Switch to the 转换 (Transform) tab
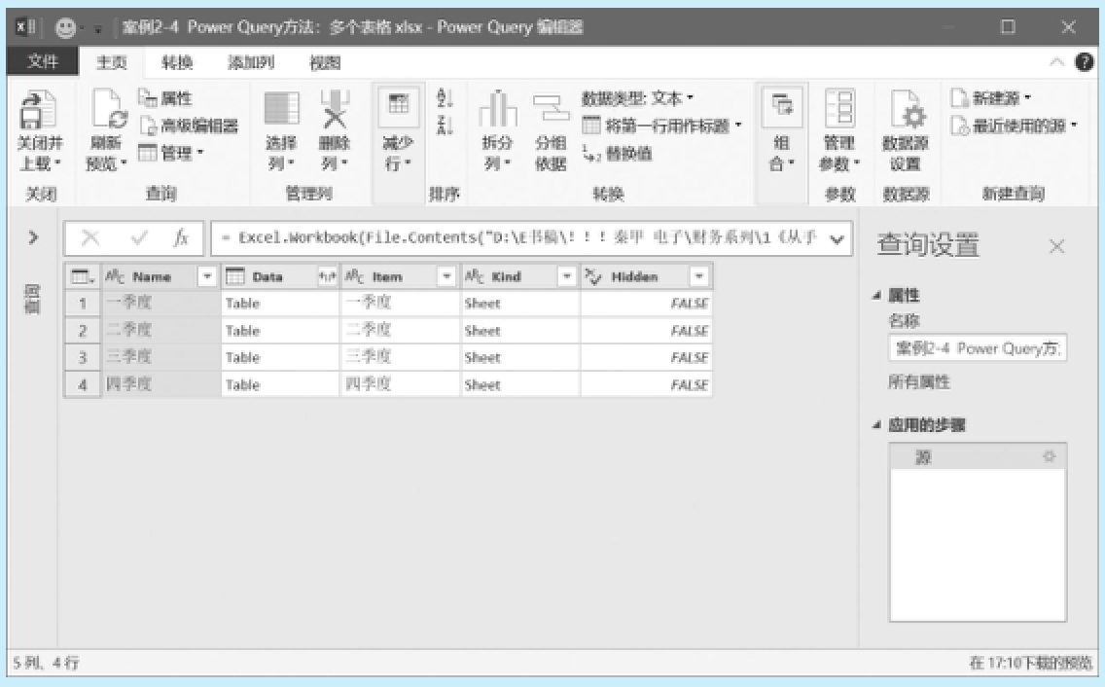This screenshot has height=687, width=1105. [177, 63]
